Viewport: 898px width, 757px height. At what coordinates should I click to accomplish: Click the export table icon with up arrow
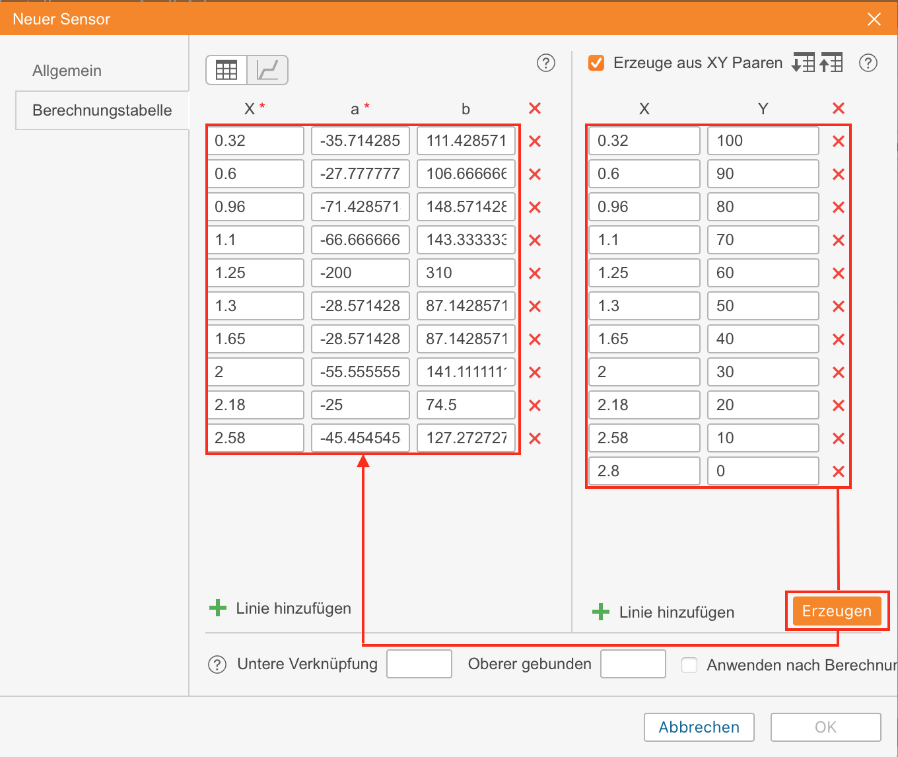coord(831,63)
